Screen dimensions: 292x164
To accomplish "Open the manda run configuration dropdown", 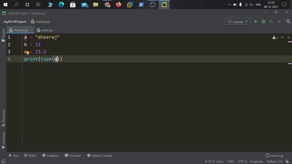I will (237, 22).
